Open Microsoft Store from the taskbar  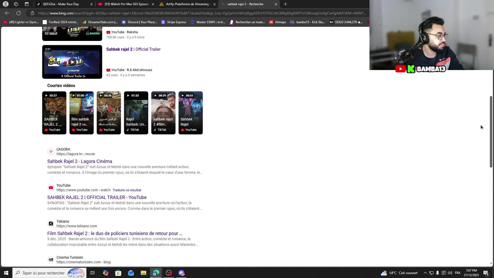coord(118,273)
